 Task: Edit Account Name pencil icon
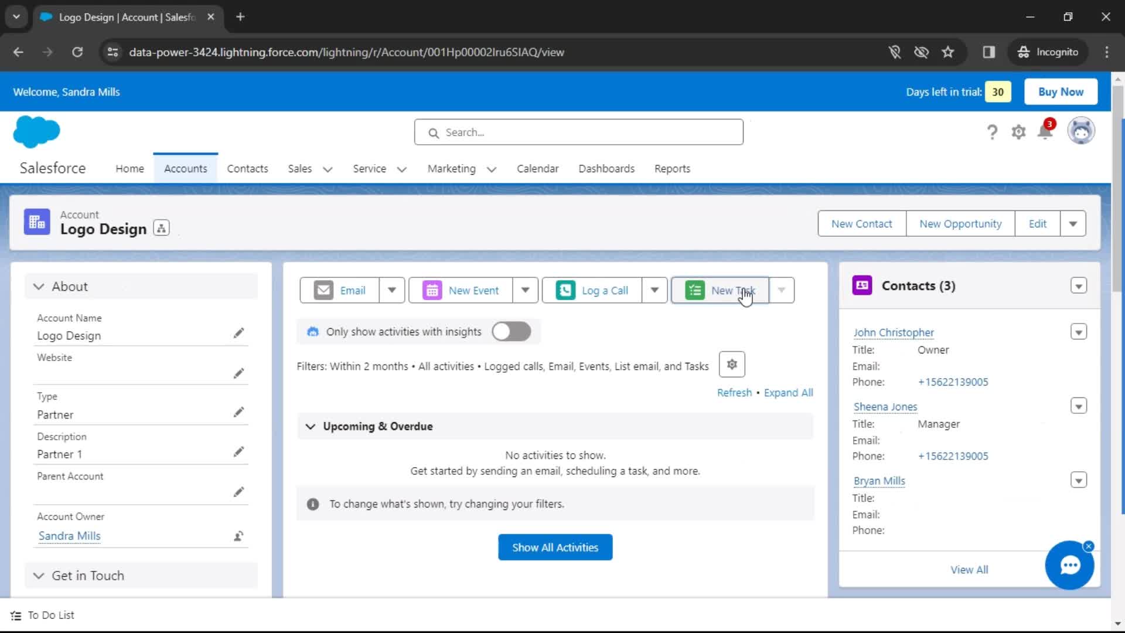coord(238,333)
